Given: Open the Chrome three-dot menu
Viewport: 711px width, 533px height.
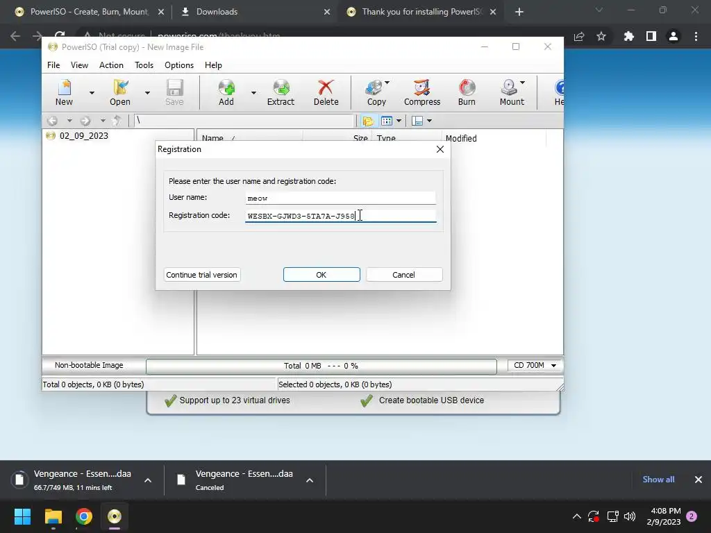Looking at the screenshot, I should click(696, 36).
